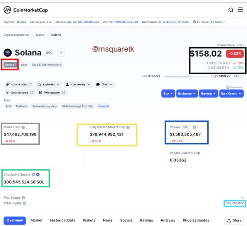Open the Source code link
The width and height of the screenshot is (247, 226).
[x=20, y=92]
